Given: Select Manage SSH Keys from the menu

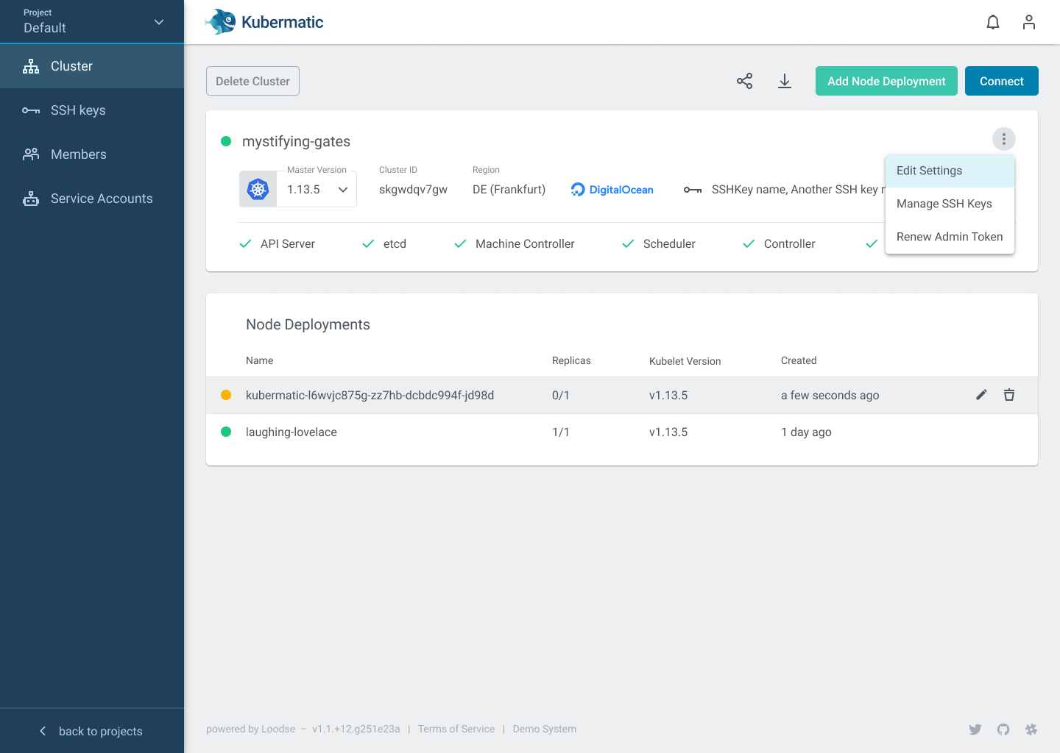Looking at the screenshot, I should click(944, 204).
